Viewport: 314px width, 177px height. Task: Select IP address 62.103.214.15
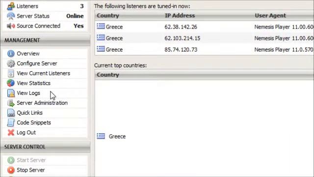[182, 38]
